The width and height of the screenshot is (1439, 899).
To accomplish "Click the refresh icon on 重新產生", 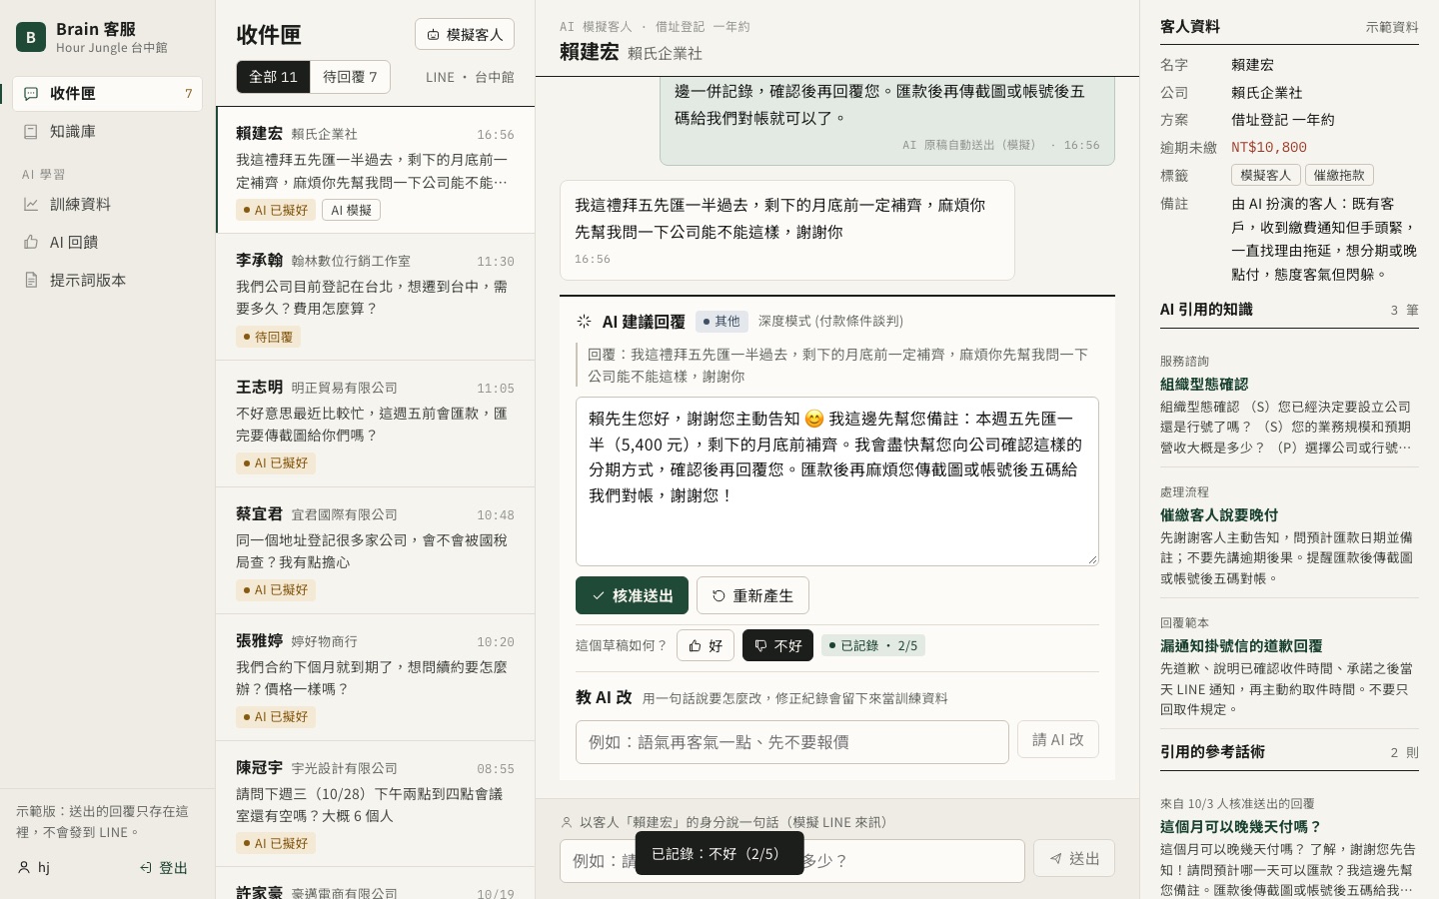I will [x=719, y=596].
